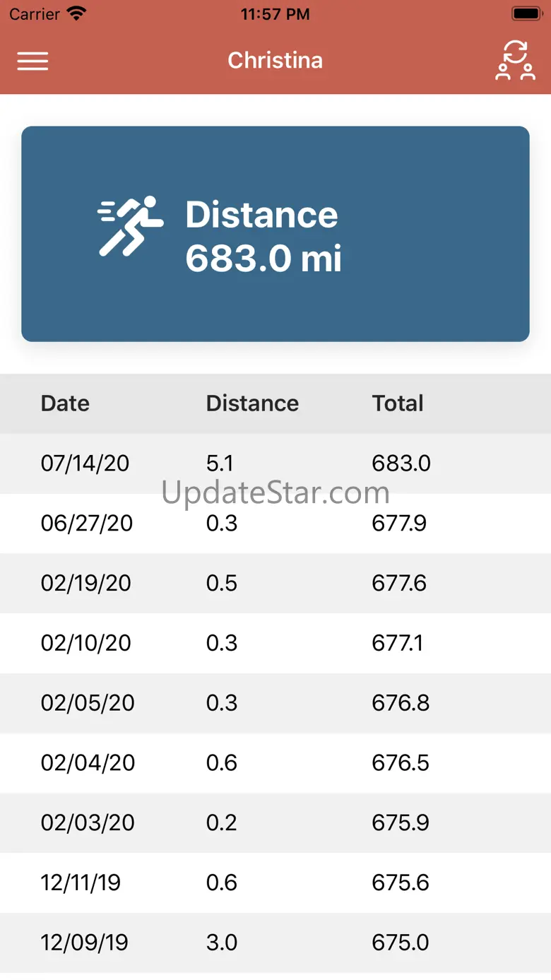
Task: Open the 02/19/20 distance entry
Action: click(x=275, y=584)
